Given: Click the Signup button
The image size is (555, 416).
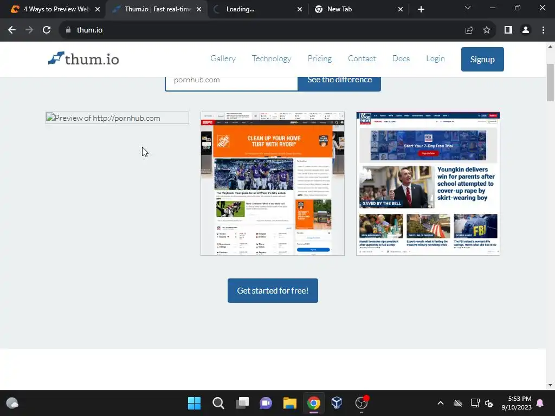Looking at the screenshot, I should pos(482,59).
